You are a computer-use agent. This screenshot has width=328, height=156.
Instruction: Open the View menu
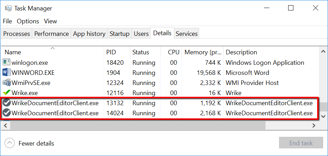[50, 21]
